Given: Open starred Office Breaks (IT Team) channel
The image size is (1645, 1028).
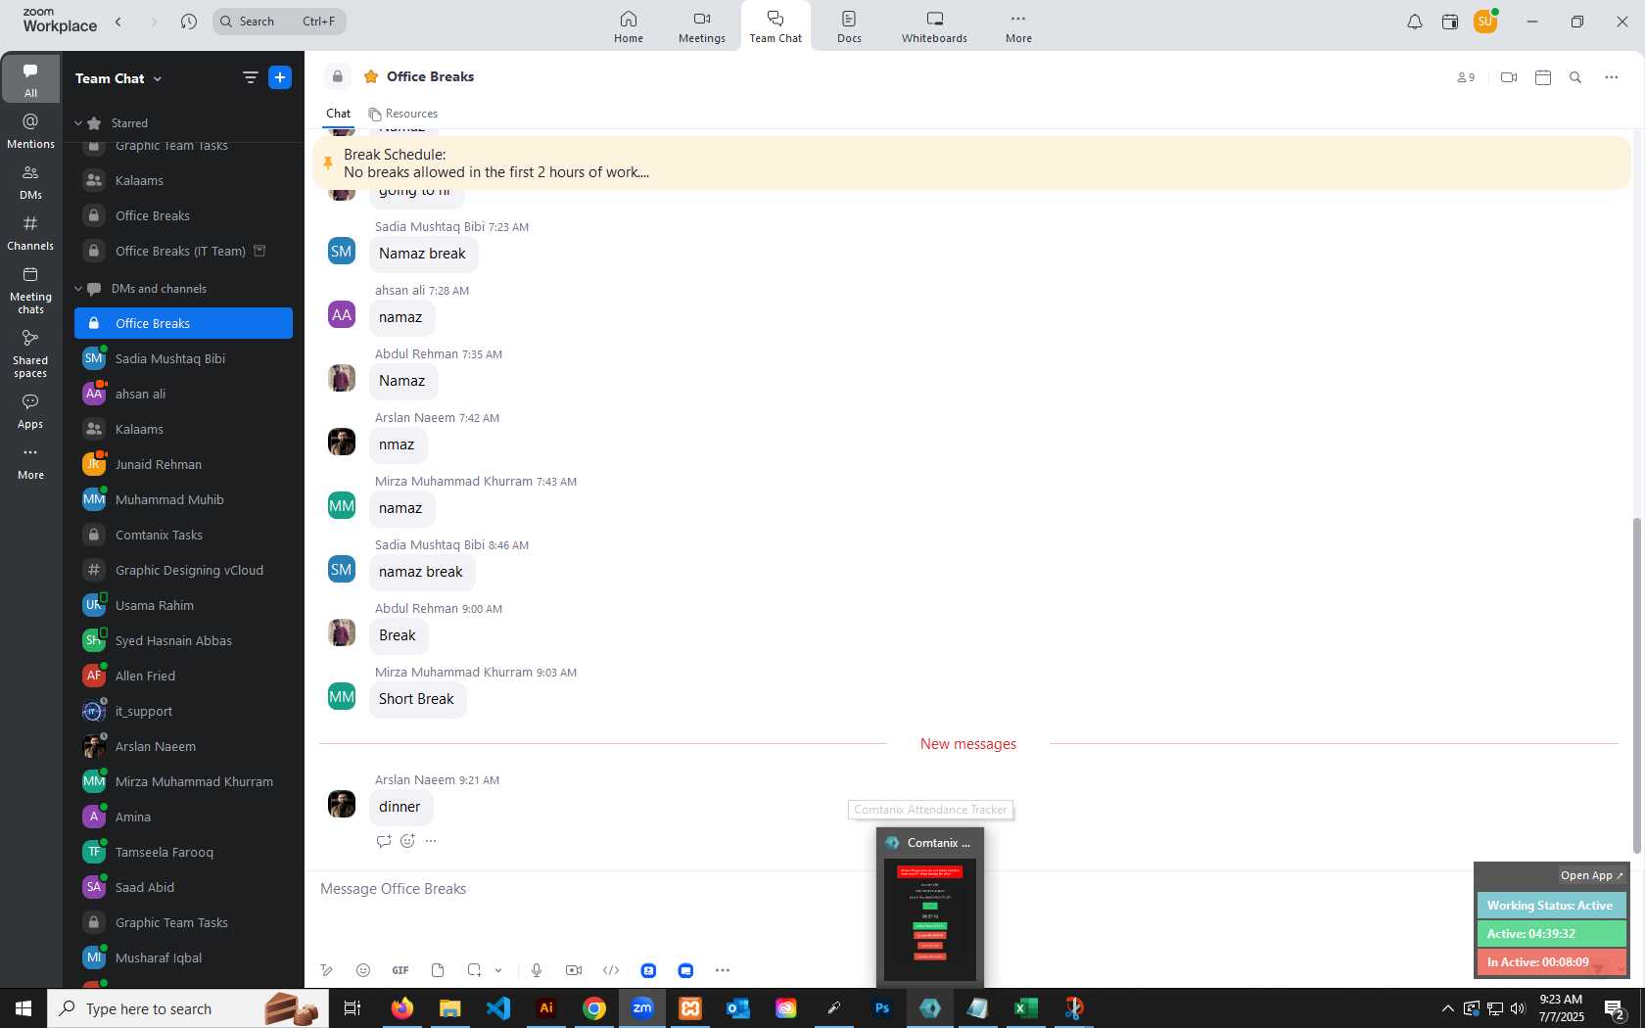Looking at the screenshot, I should (183, 251).
